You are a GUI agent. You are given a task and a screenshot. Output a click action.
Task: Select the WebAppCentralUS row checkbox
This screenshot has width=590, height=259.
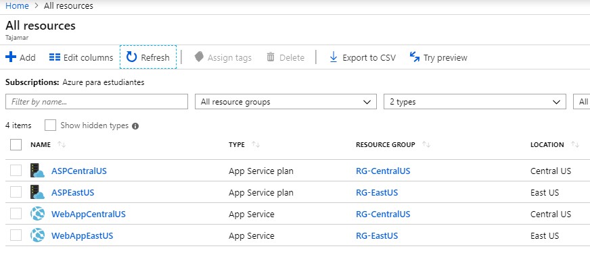[x=16, y=214]
